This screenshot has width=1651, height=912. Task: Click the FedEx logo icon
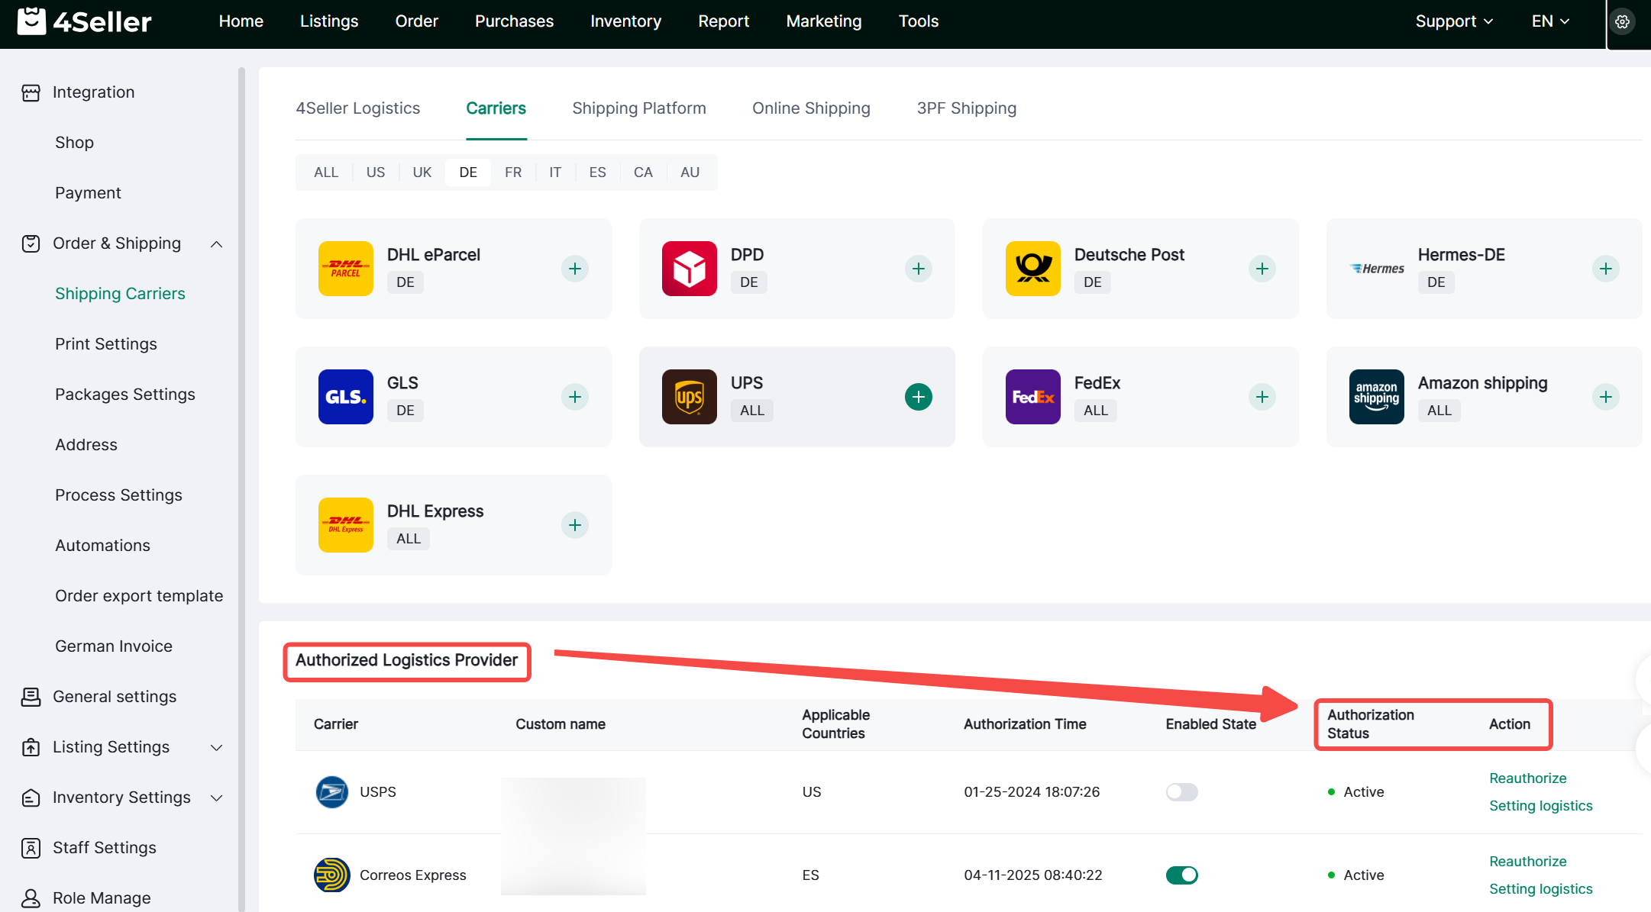pyautogui.click(x=1032, y=397)
